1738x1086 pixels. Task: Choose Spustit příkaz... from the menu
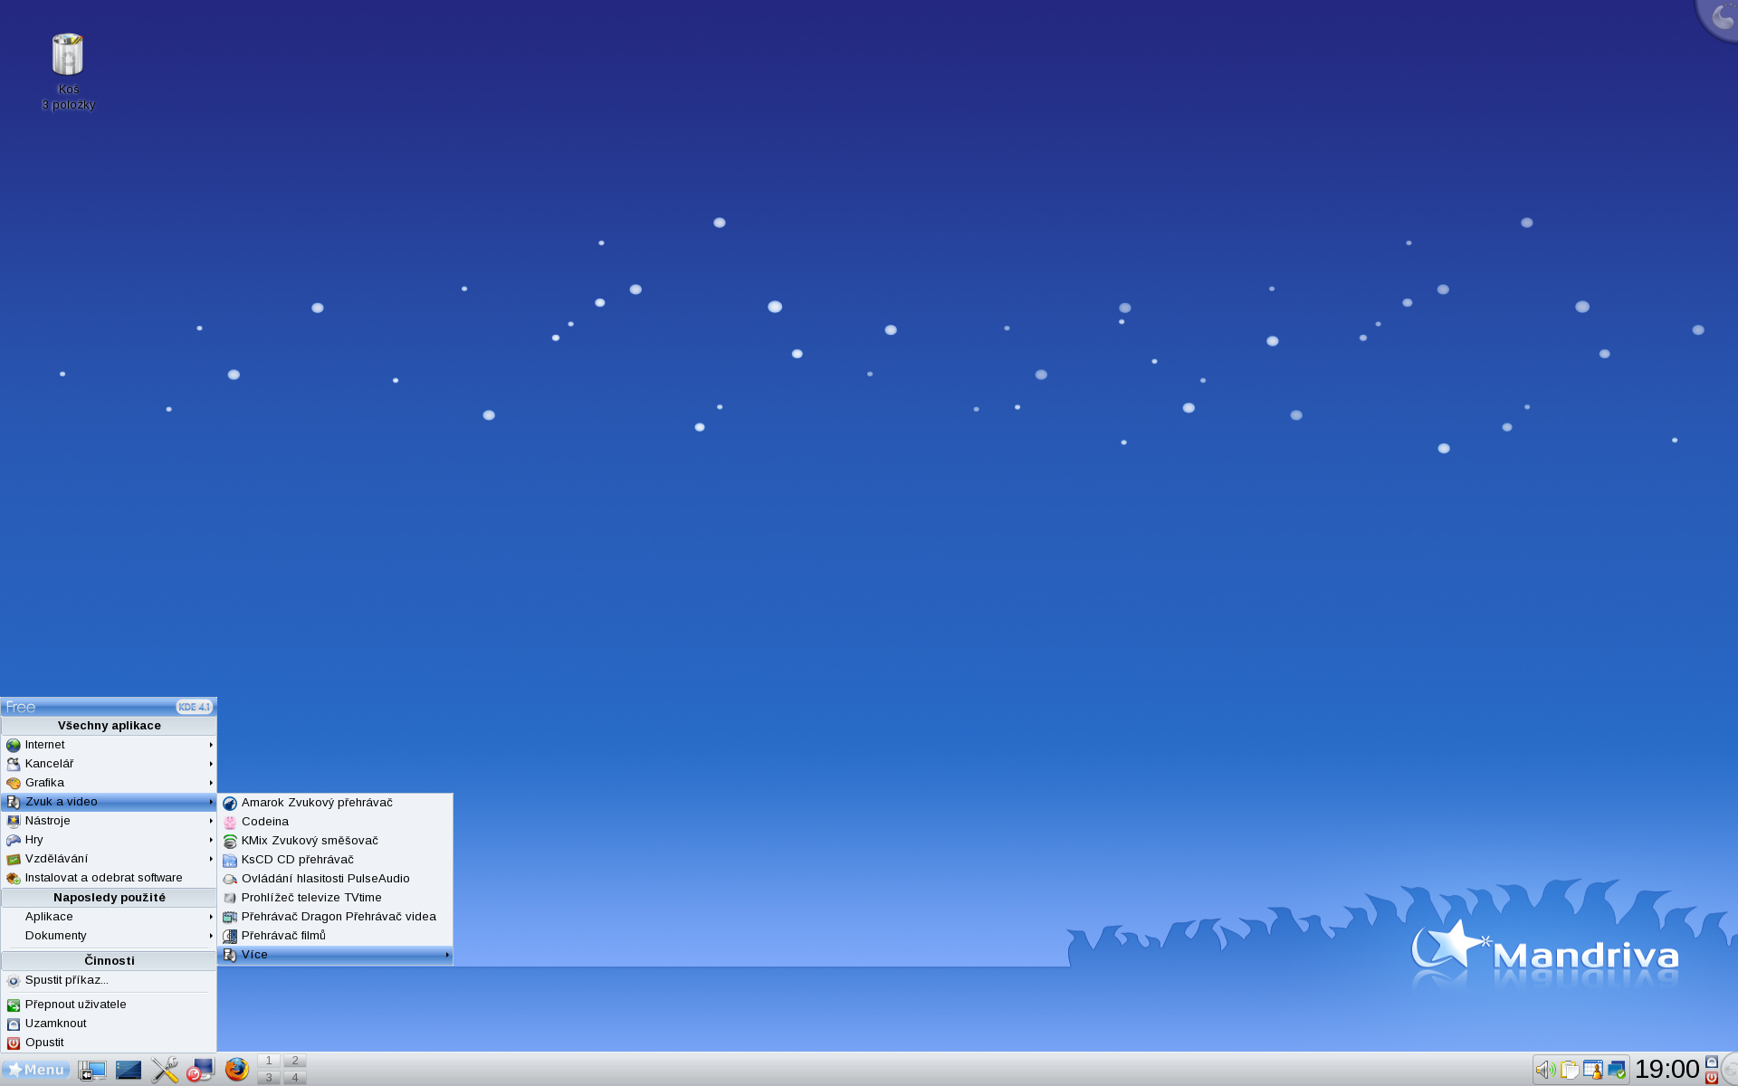click(x=109, y=980)
